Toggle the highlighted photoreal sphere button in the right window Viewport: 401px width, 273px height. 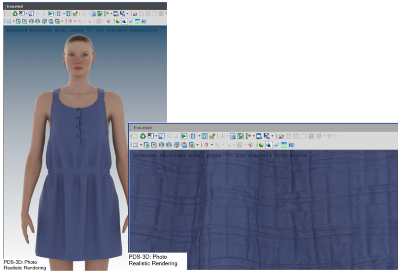tap(269, 145)
